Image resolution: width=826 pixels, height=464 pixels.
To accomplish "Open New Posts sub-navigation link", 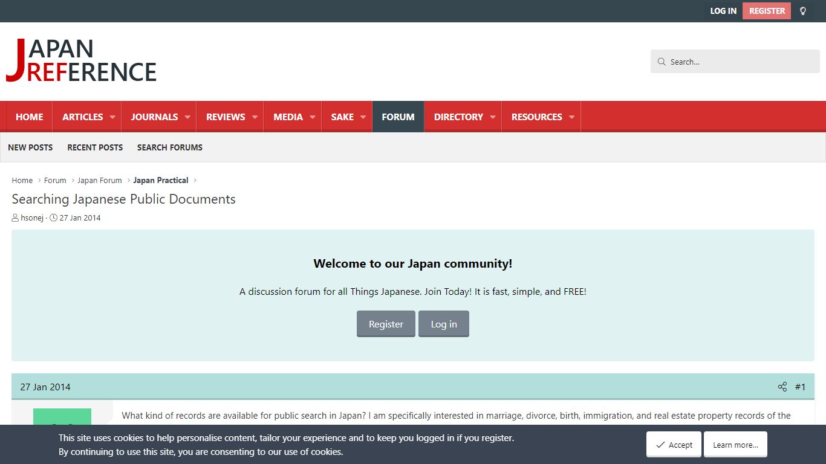I will (30, 147).
